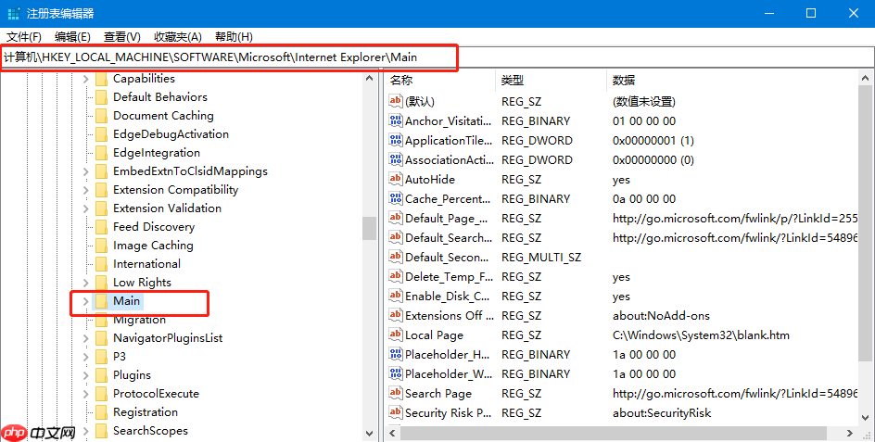Click the binary icon of Cache_Percent...
Image resolution: width=875 pixels, height=442 pixels.
(396, 198)
